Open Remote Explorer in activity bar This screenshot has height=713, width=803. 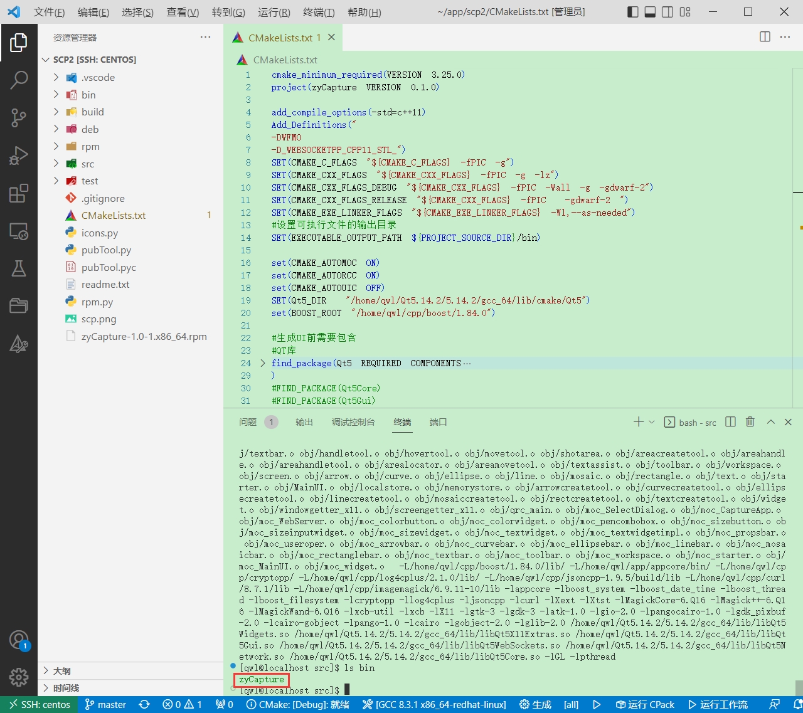(x=19, y=231)
